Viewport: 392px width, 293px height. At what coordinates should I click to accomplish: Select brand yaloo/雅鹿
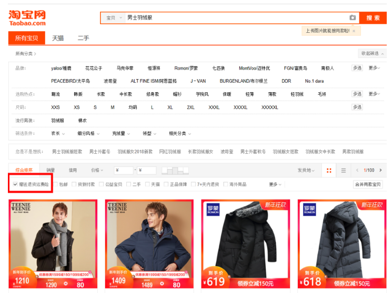[x=61, y=68]
